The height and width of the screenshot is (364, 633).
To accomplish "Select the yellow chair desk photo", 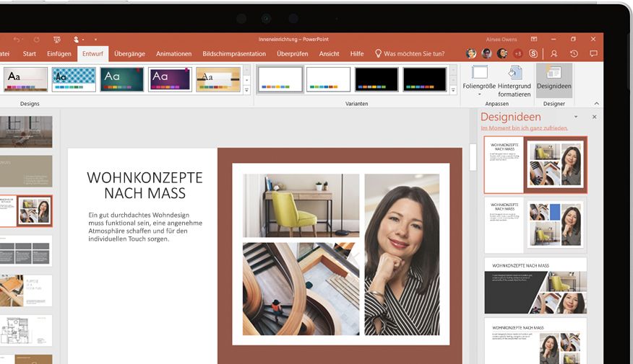I will (301, 205).
